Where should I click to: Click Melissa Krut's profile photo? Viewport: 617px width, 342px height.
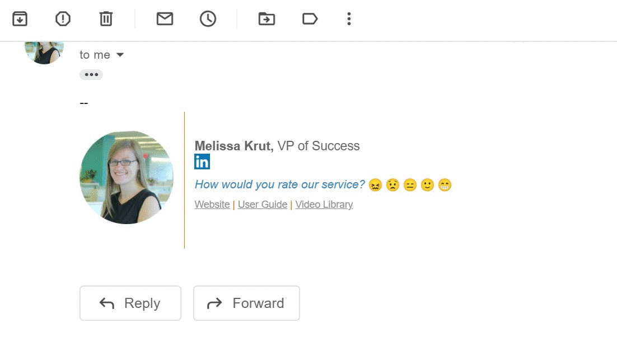point(127,178)
